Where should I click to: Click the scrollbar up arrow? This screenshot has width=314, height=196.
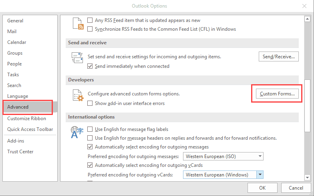click(x=307, y=19)
